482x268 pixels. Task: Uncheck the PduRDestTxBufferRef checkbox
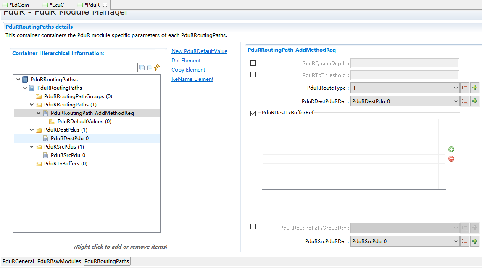point(253,113)
